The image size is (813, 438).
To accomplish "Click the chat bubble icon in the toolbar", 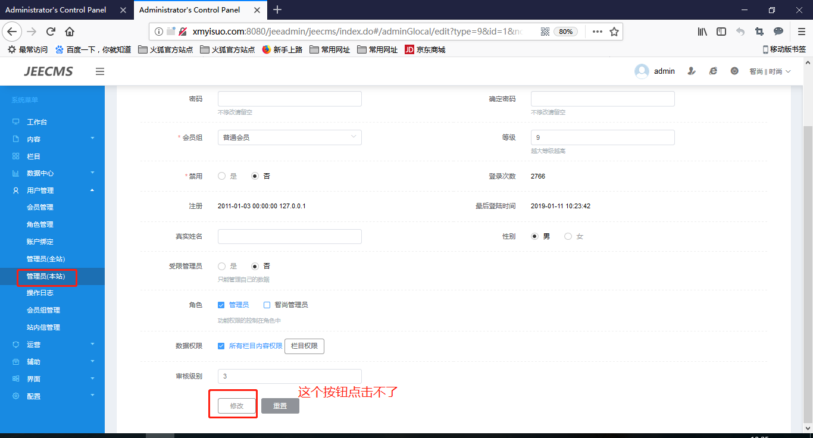I will [x=778, y=32].
